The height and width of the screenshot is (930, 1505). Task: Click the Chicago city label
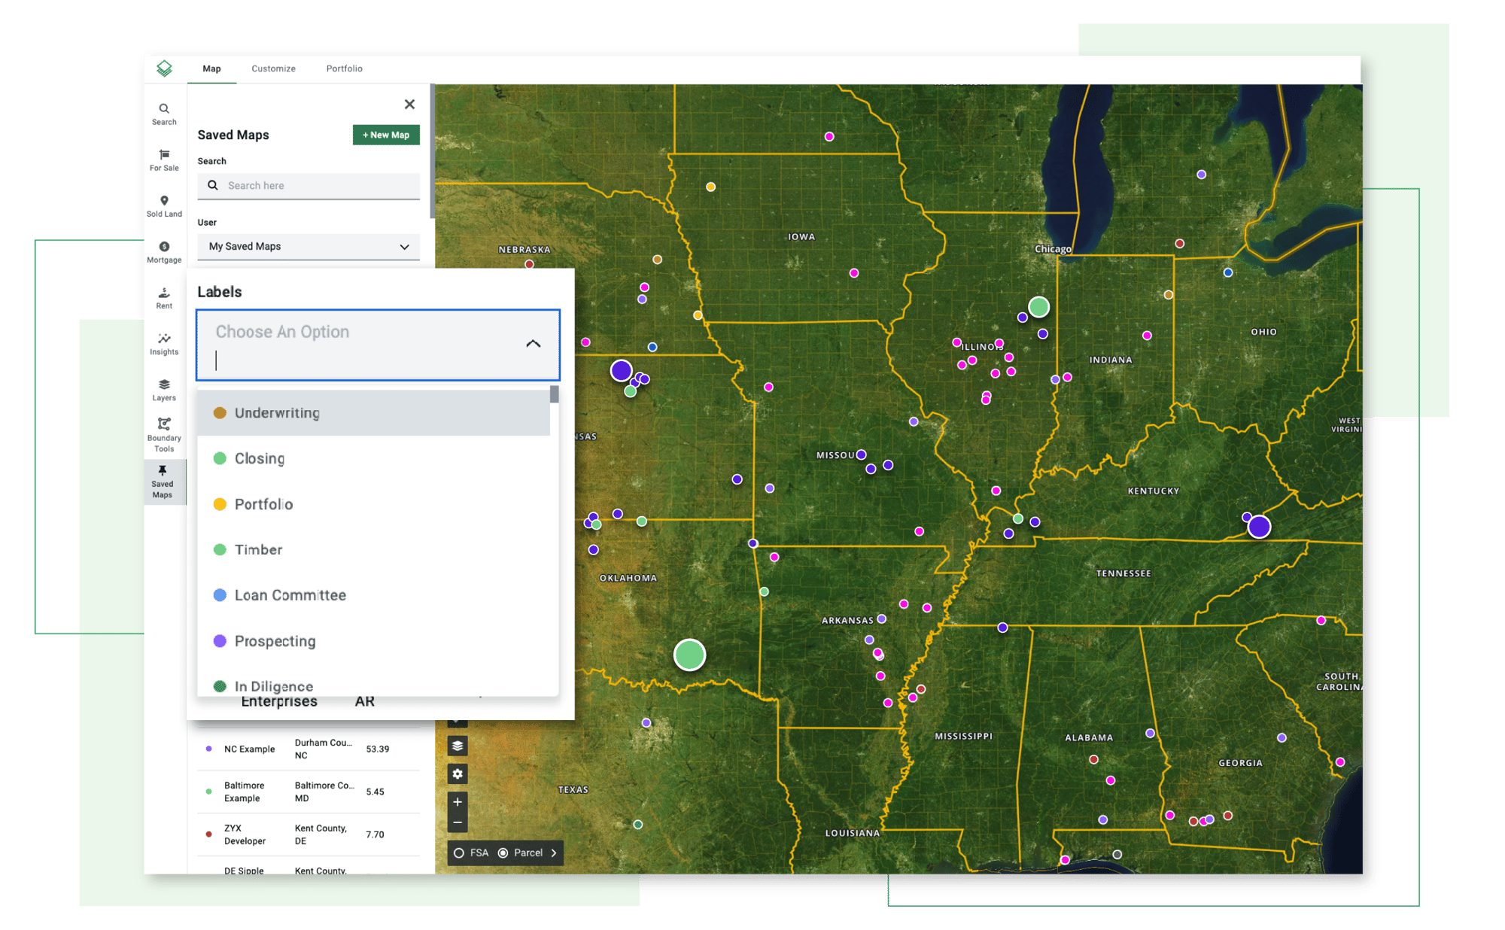pyautogui.click(x=1052, y=249)
